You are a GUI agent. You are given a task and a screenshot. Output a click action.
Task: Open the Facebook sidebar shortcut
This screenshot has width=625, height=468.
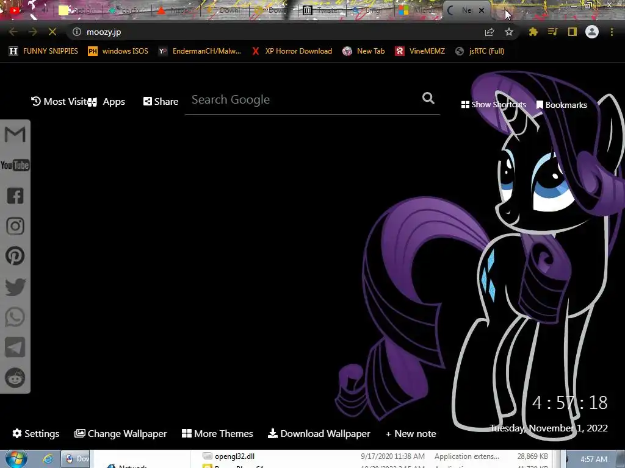click(x=15, y=196)
